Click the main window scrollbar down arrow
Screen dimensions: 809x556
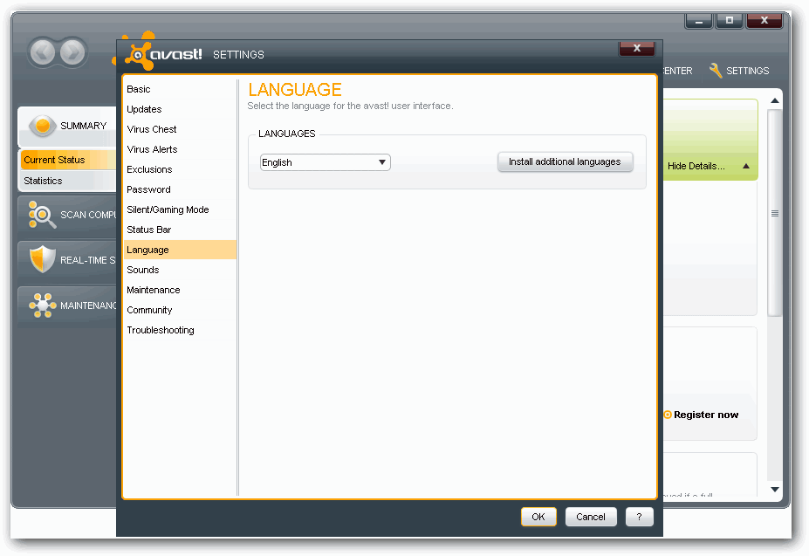tap(775, 490)
